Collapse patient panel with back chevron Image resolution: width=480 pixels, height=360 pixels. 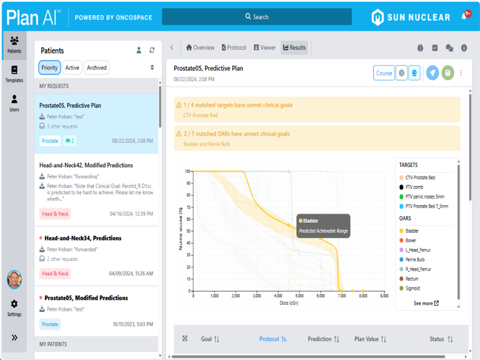172,48
